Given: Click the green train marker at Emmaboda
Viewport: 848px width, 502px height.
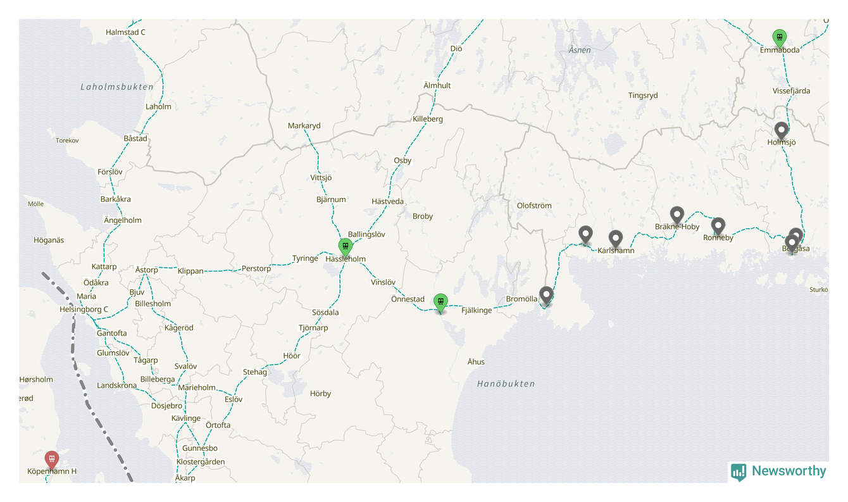Looking at the screenshot, I should pyautogui.click(x=780, y=38).
